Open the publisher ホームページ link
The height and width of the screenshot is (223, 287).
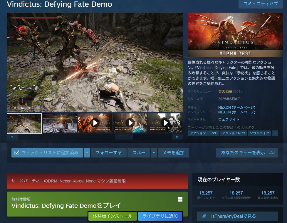pyautogui.click(x=244, y=112)
